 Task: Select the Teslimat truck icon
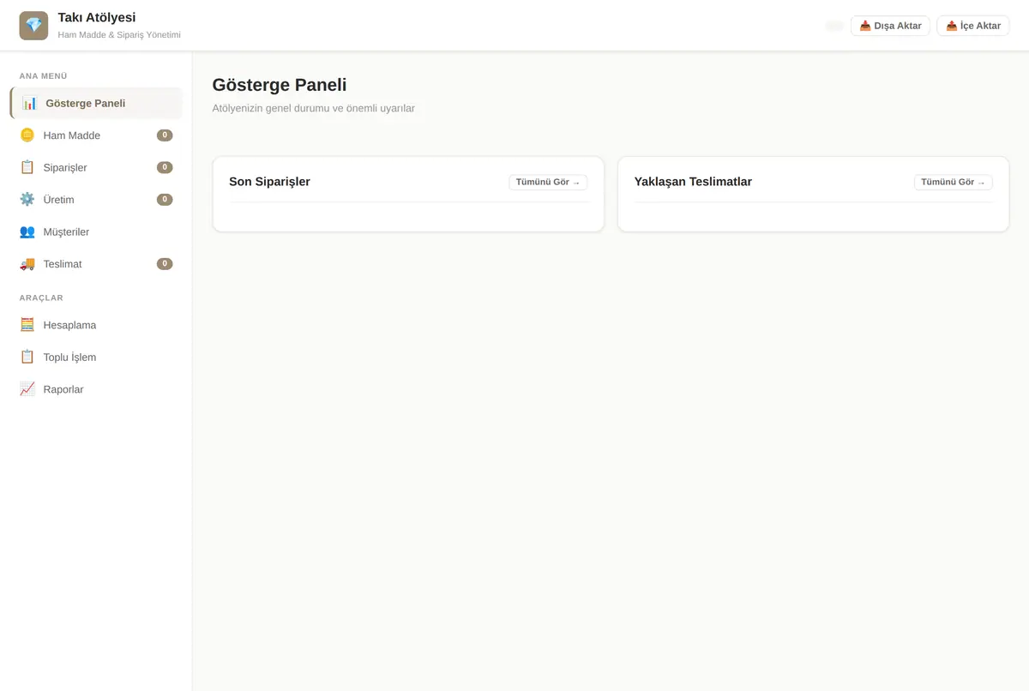[x=27, y=264]
